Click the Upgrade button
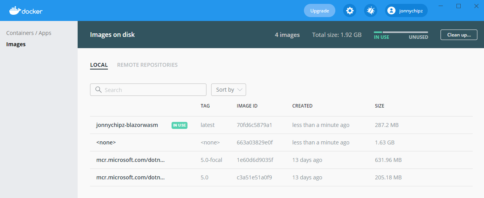The image size is (484, 198). pyautogui.click(x=319, y=11)
